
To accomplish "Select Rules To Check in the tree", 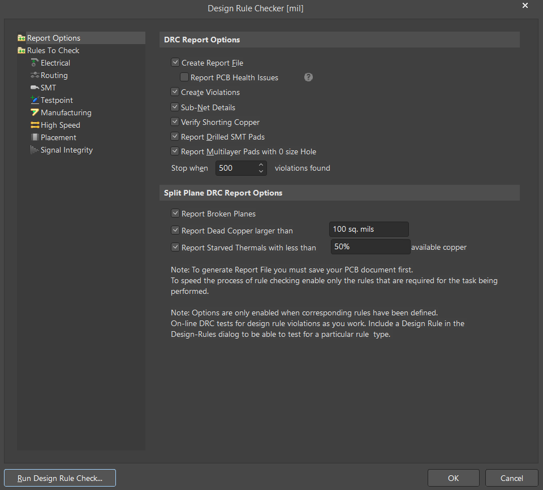I will point(53,50).
